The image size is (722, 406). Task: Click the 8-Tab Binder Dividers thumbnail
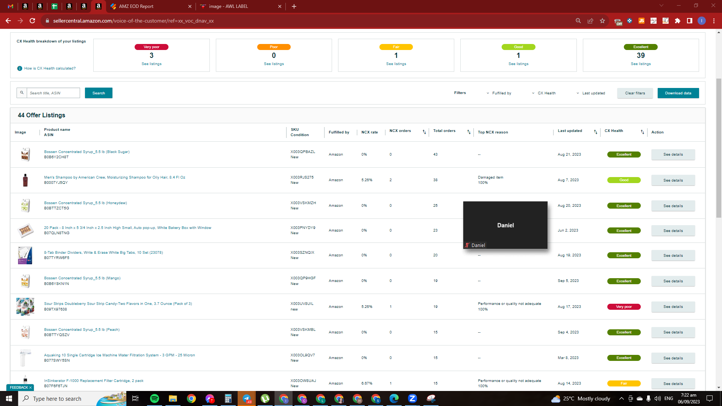coord(25,255)
